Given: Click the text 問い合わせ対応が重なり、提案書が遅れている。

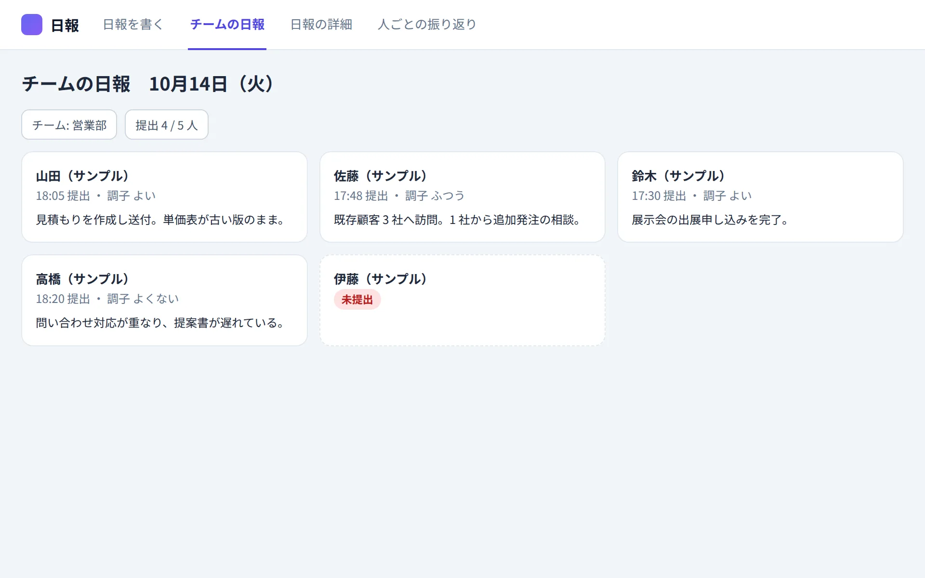Looking at the screenshot, I should (x=161, y=323).
